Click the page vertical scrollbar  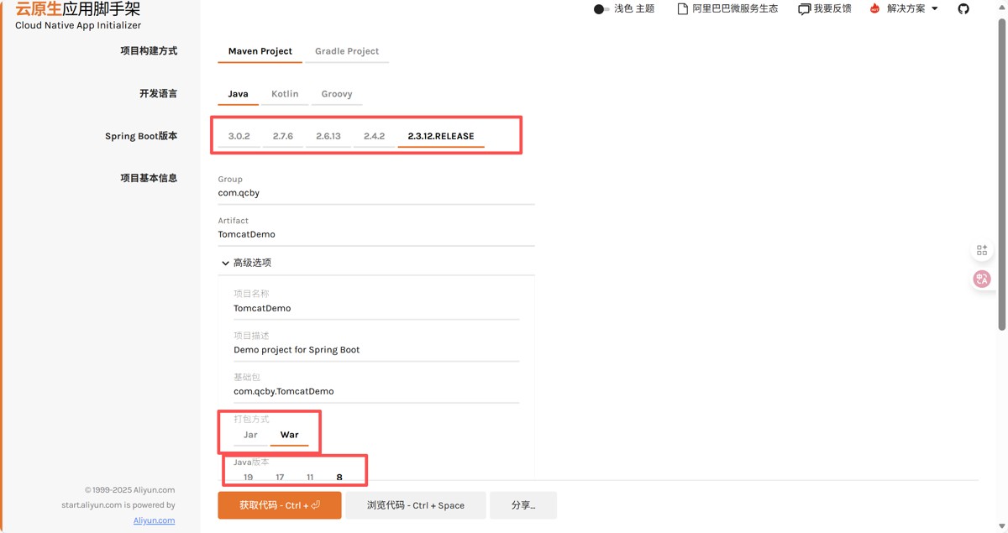coord(1001,175)
